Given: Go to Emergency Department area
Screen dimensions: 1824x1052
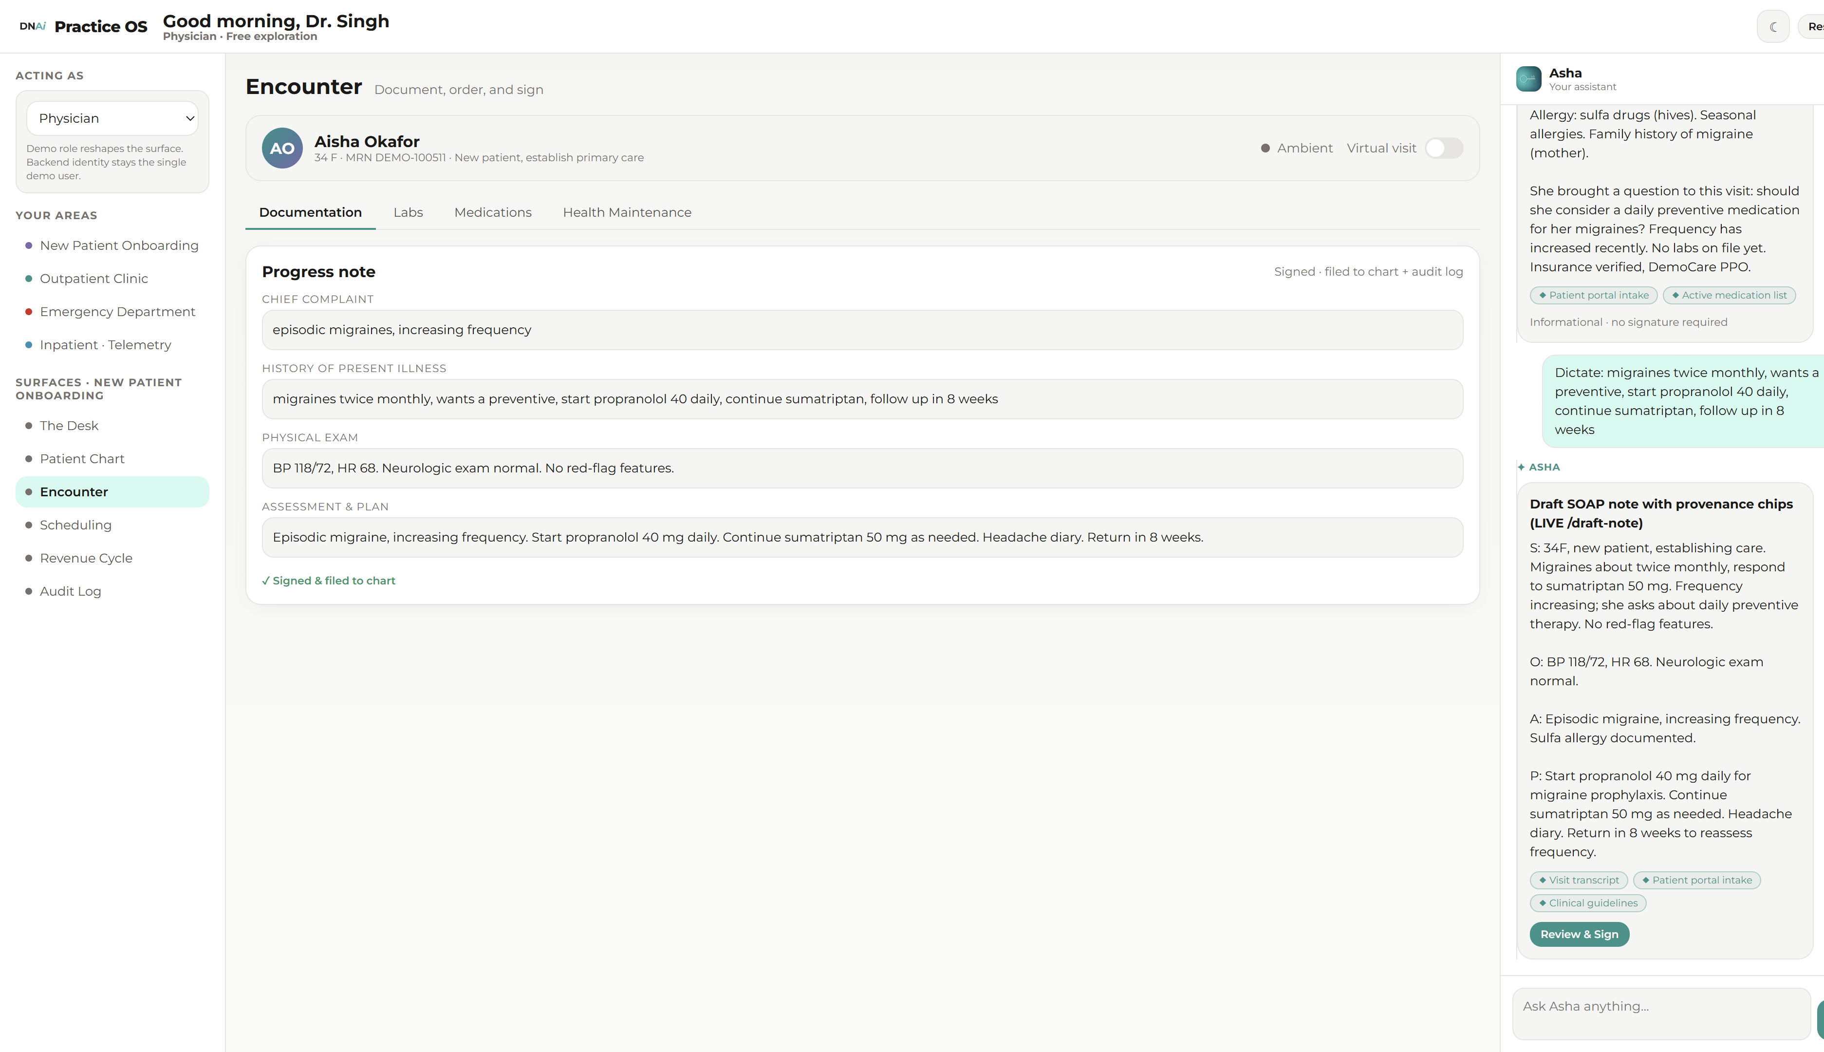Looking at the screenshot, I should pos(117,311).
